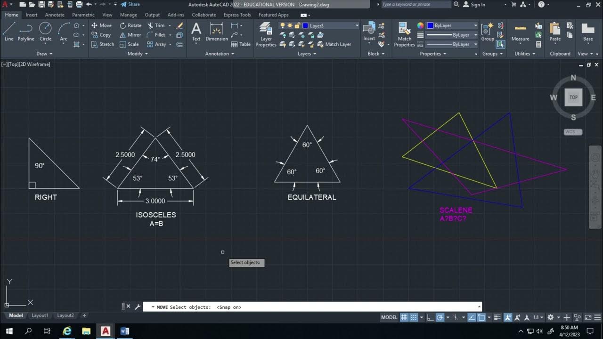Click the TOP face of the ViewCube

click(x=573, y=97)
